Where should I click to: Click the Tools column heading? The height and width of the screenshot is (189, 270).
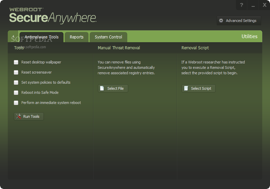tap(19, 48)
